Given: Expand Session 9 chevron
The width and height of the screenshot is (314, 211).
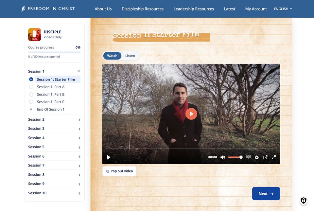Looking at the screenshot, I should tap(79, 184).
